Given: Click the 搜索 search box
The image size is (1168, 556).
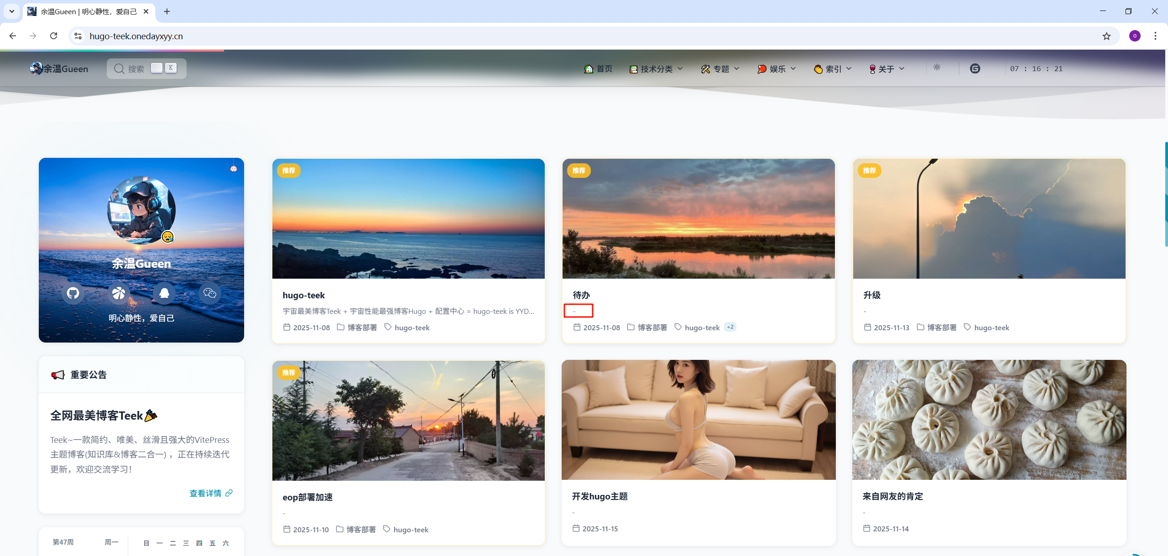Looking at the screenshot, I should point(146,69).
